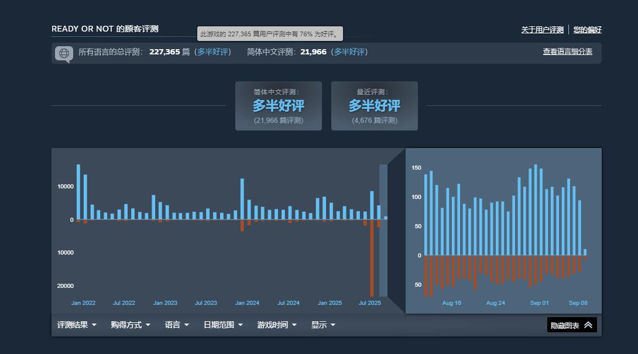Expand the 日期范围 dropdown
This screenshot has width=638, height=354.
tap(223, 325)
